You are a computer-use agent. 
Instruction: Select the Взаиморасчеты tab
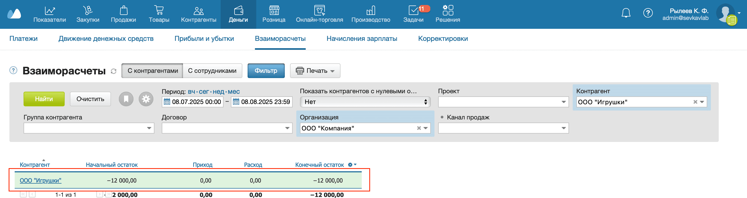coord(280,38)
